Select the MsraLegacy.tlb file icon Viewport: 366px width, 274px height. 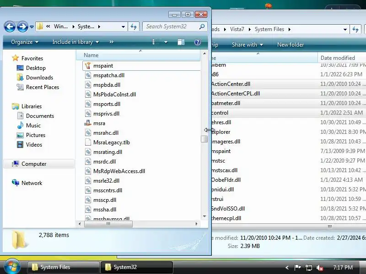click(88, 142)
